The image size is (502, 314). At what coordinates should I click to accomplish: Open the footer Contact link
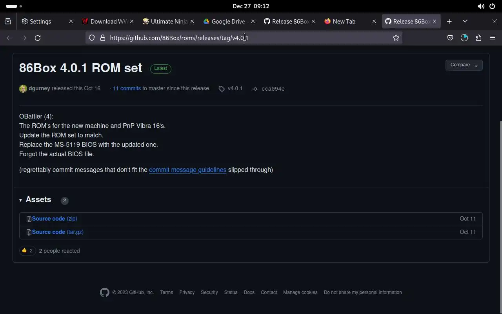pyautogui.click(x=269, y=292)
